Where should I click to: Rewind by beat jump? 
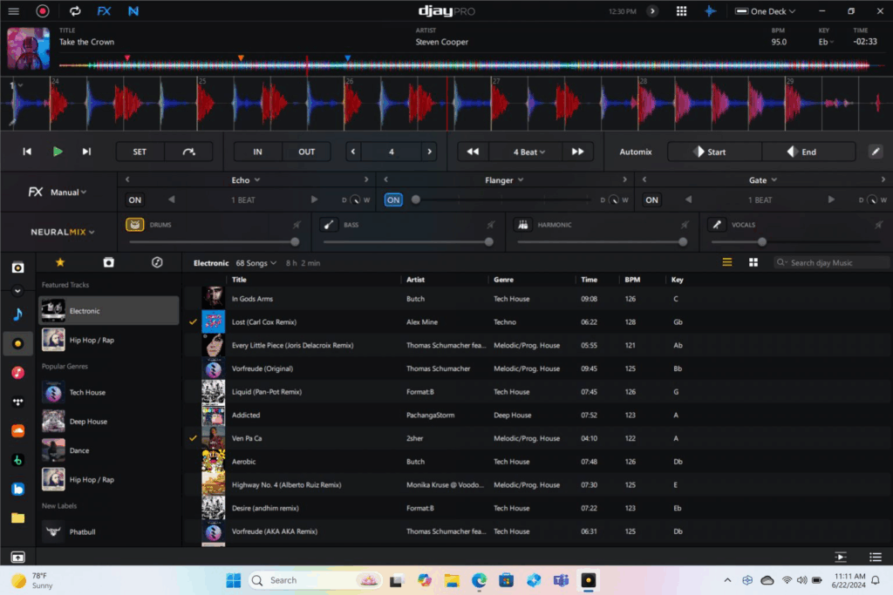coord(473,152)
